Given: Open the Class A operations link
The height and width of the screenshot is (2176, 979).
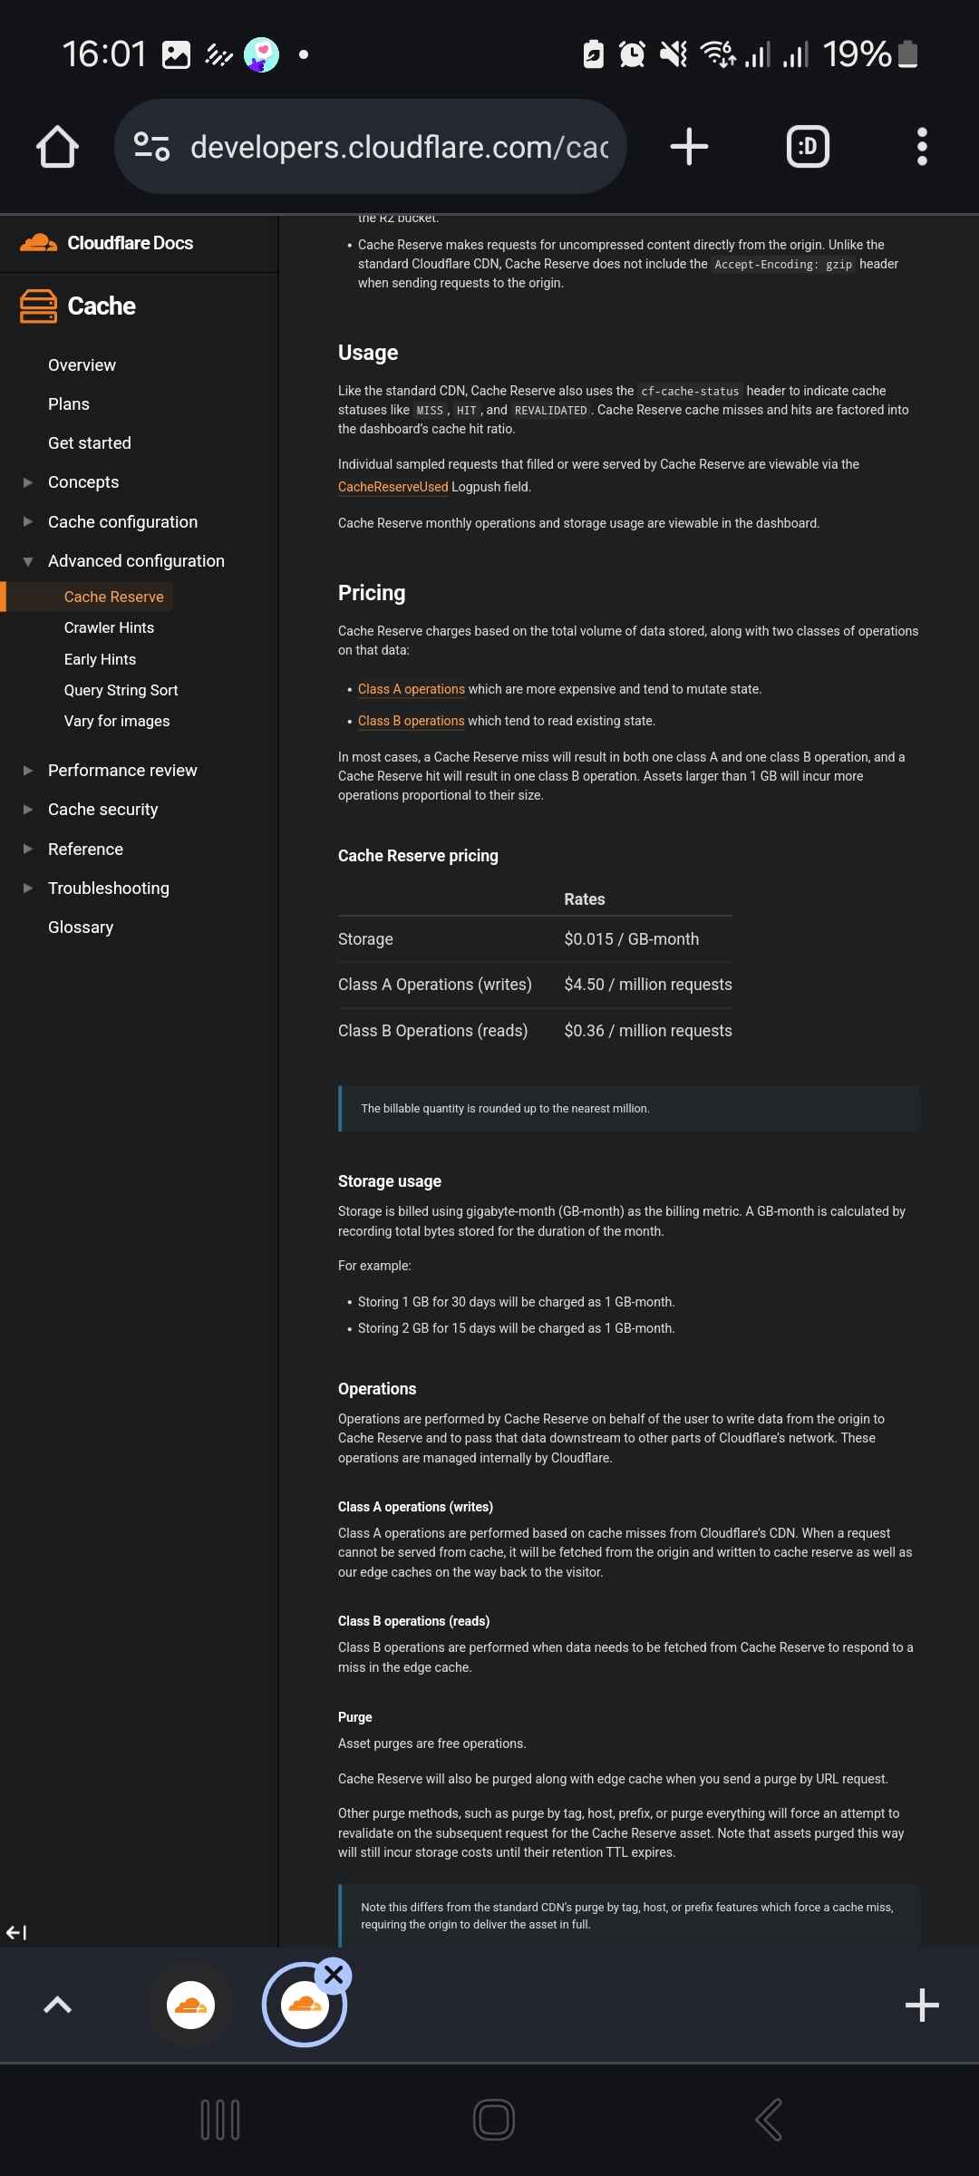Looking at the screenshot, I should tap(411, 689).
